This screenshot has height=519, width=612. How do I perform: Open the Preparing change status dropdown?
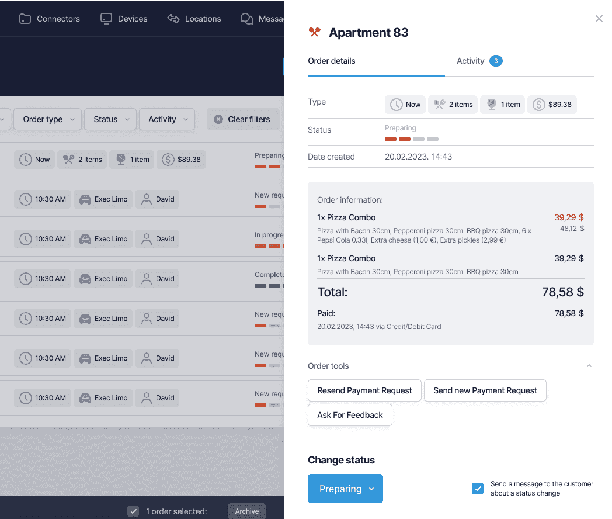(x=345, y=489)
